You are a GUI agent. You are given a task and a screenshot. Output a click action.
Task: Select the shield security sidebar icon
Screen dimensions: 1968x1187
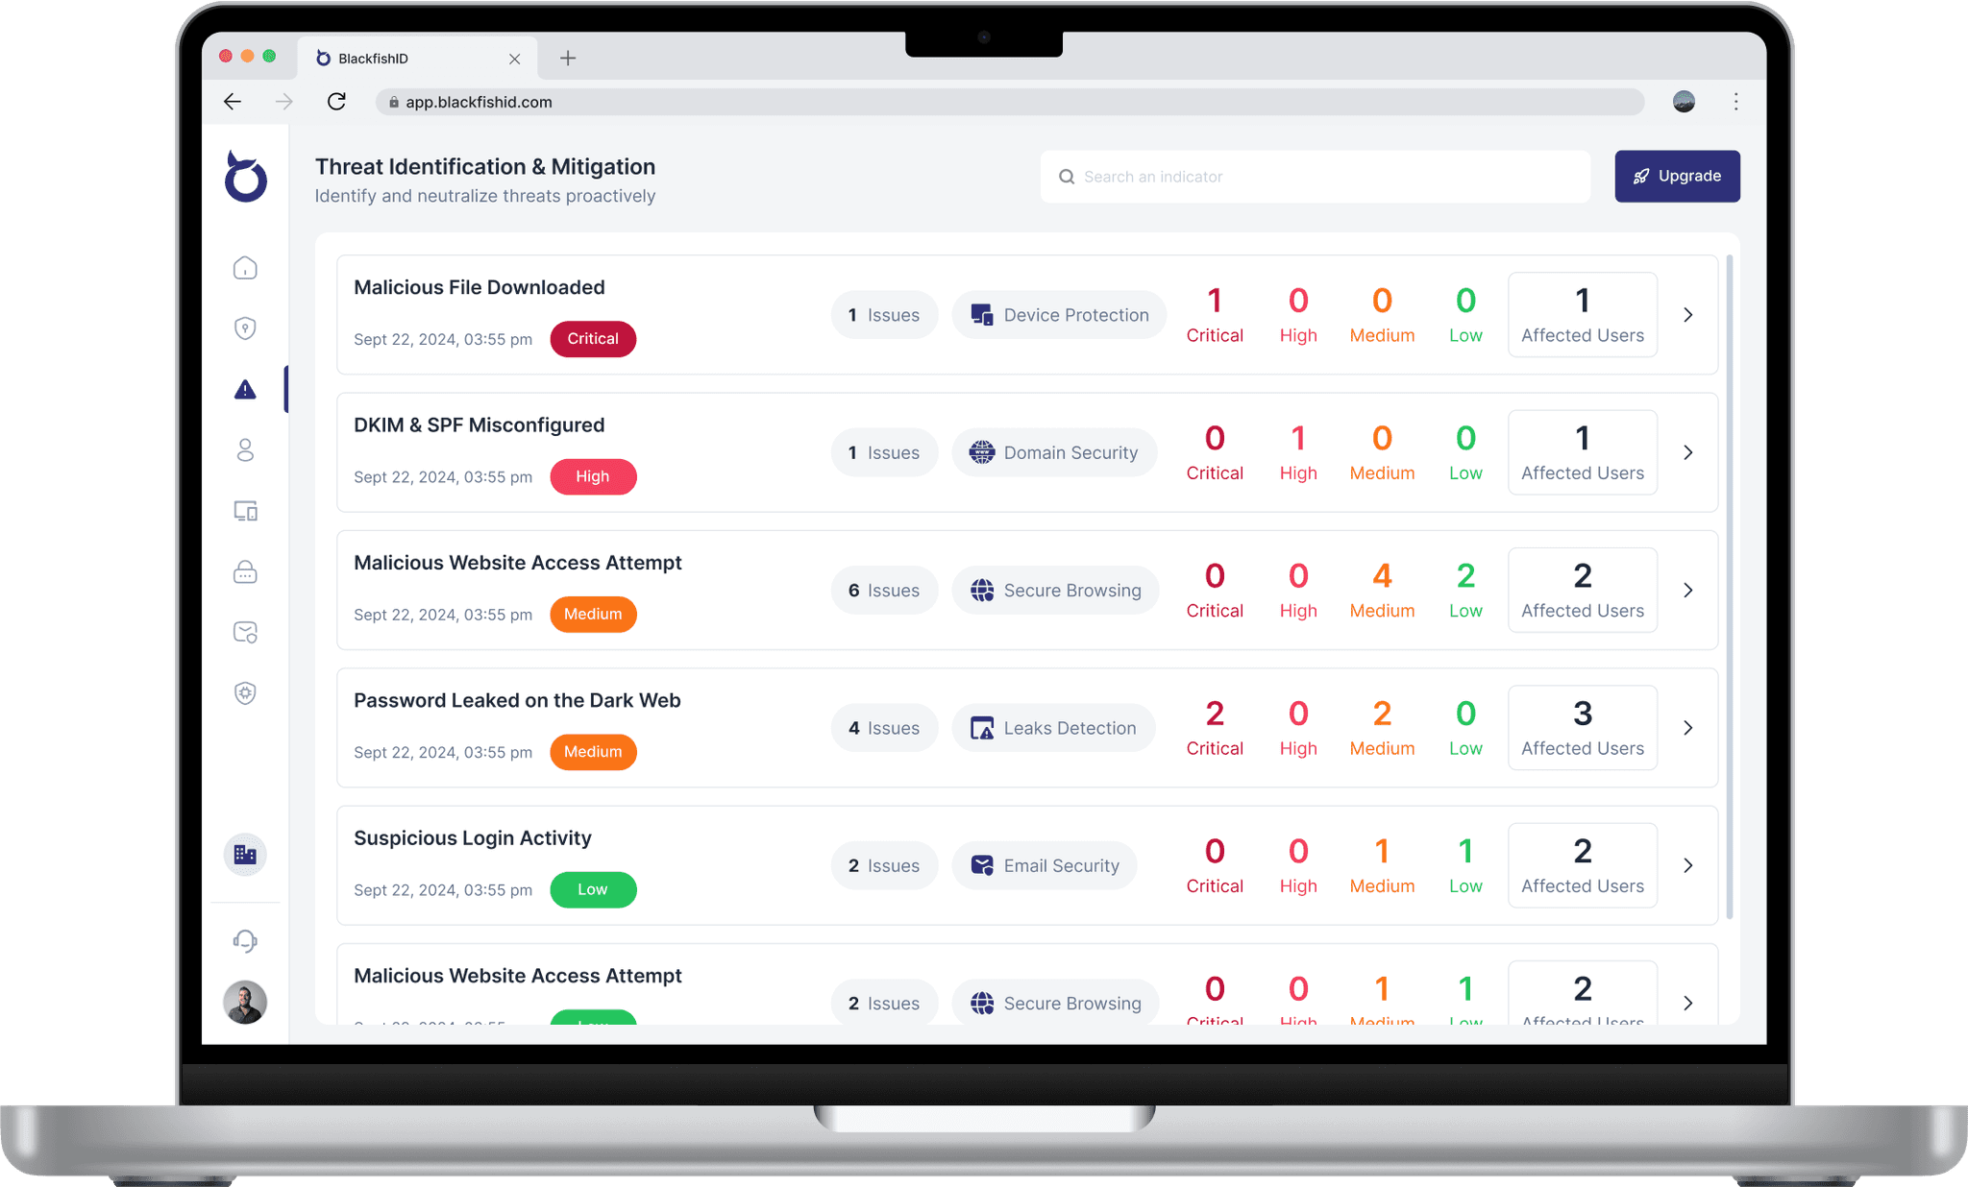tap(247, 328)
